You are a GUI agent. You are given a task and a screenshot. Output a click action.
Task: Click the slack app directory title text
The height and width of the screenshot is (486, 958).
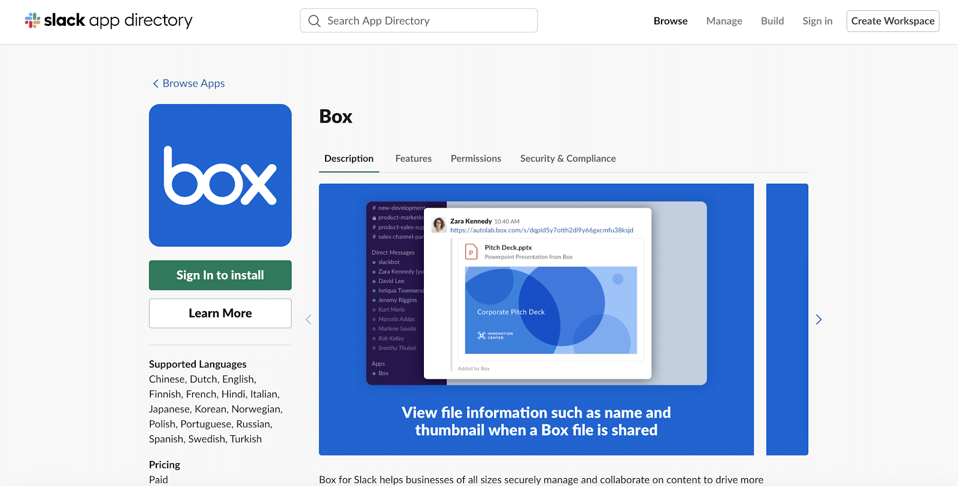118,20
